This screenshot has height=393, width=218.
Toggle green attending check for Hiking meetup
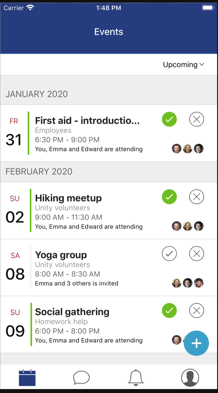tap(169, 196)
